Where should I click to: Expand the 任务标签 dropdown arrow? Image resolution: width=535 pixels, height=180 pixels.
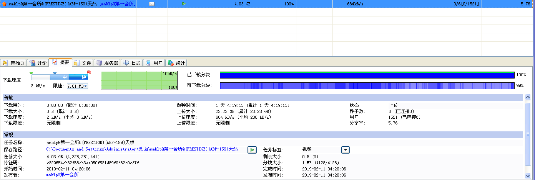coord(345,150)
